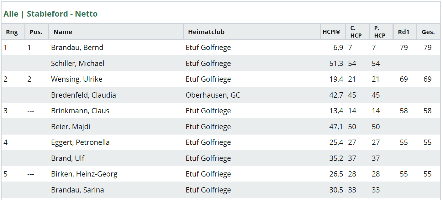
Task: Select Bredenfeld, Claudia entry
Action: click(83, 95)
